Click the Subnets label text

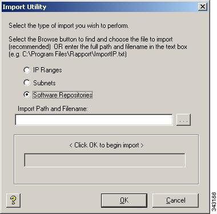tap(45, 83)
